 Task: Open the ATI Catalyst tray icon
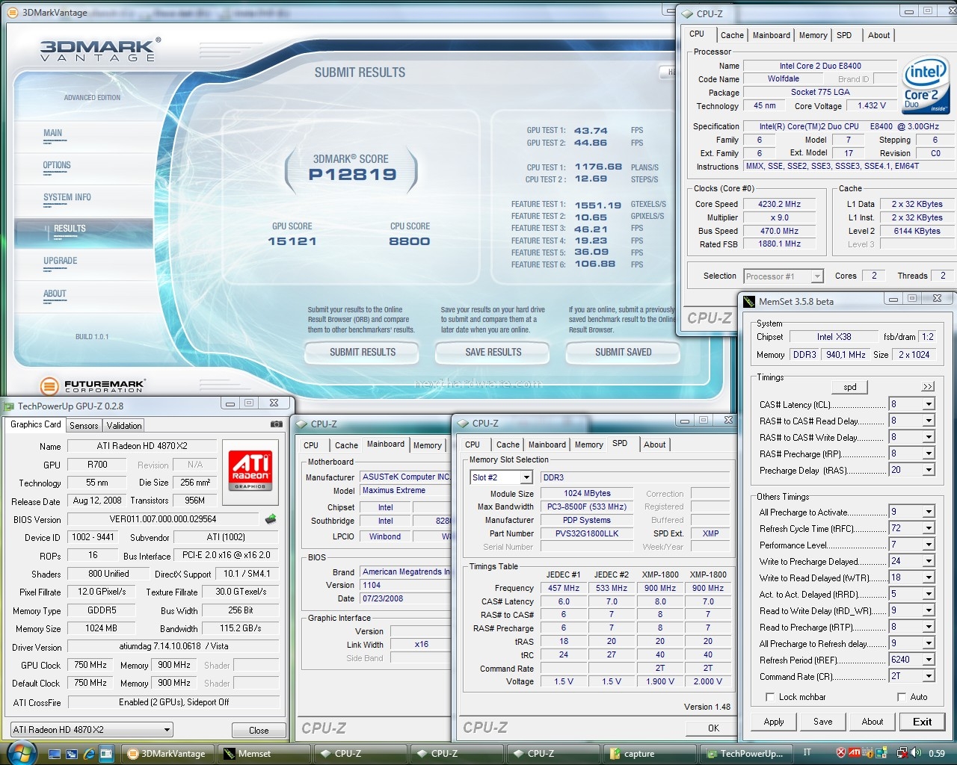[x=855, y=753]
